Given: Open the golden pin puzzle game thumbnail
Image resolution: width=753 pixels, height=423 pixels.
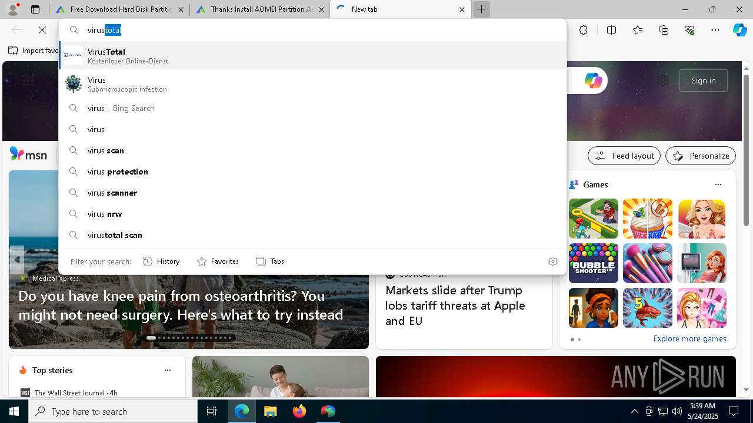Looking at the screenshot, I should point(593,219).
